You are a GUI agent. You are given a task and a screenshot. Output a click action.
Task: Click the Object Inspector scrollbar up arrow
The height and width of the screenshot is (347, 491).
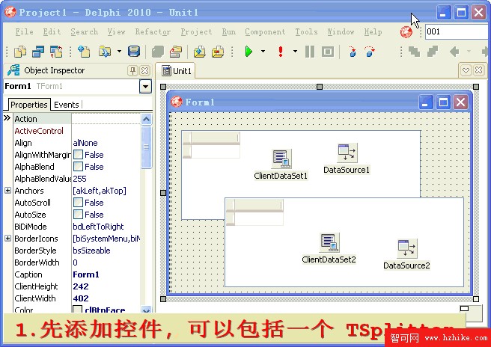tap(146, 119)
